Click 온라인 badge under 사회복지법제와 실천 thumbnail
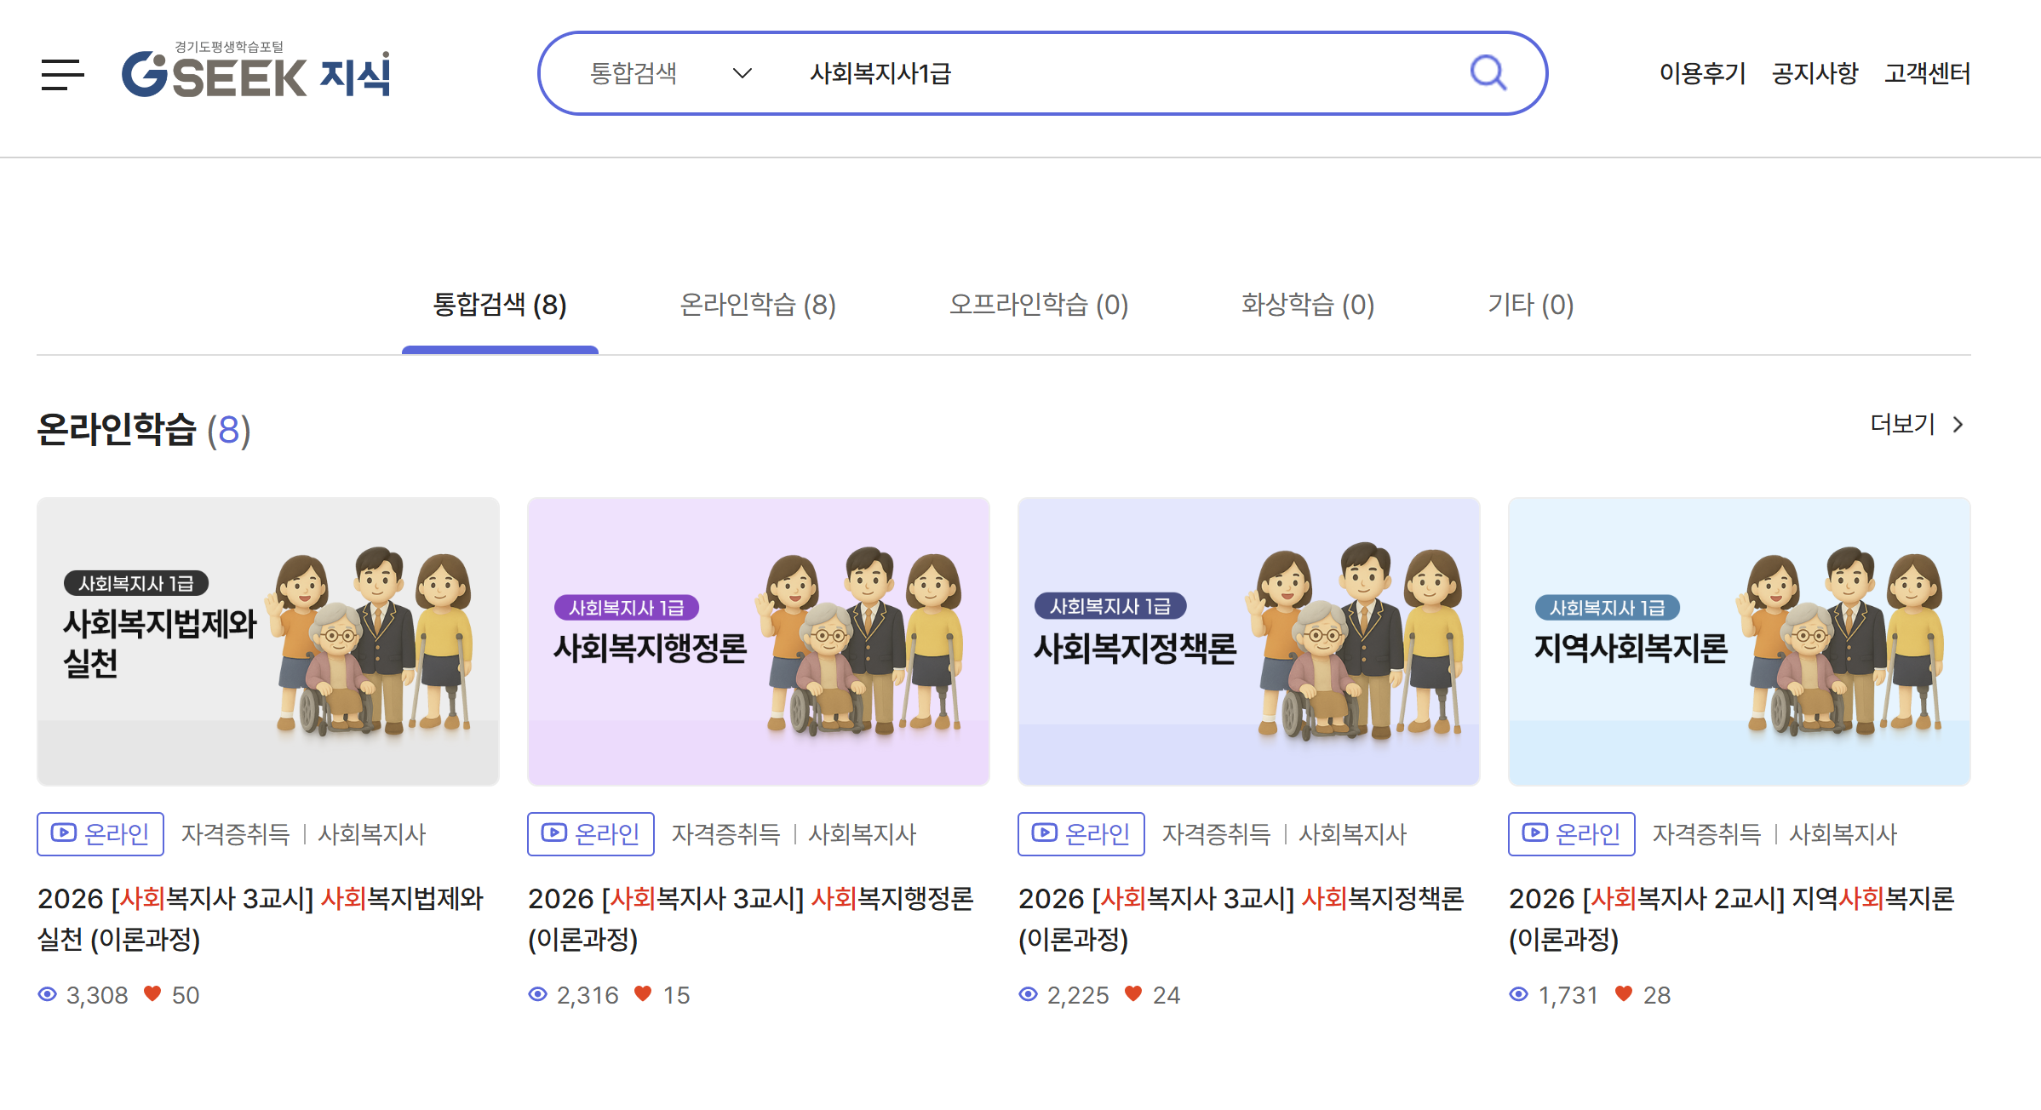 [100, 833]
